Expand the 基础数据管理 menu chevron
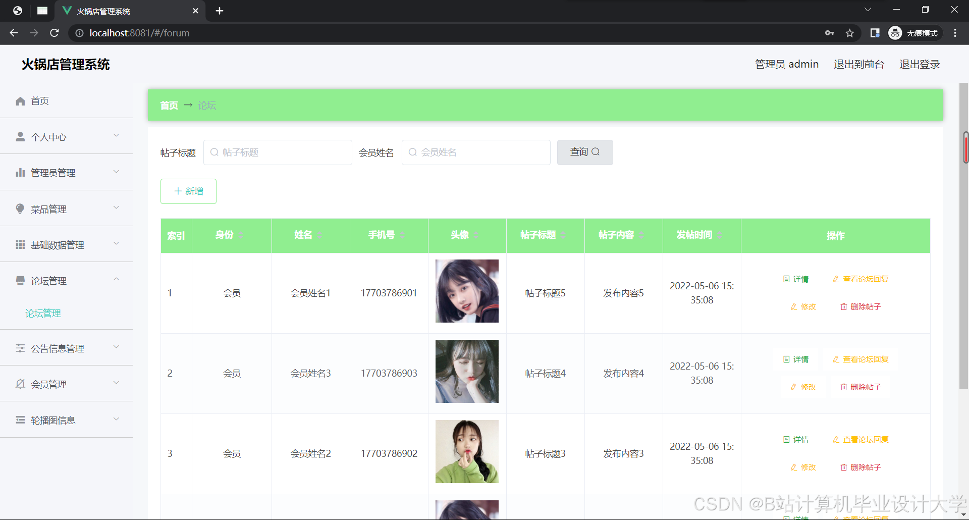The height and width of the screenshot is (520, 969). [x=117, y=243]
